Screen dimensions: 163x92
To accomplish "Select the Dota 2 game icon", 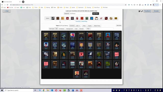I will point(67,18).
